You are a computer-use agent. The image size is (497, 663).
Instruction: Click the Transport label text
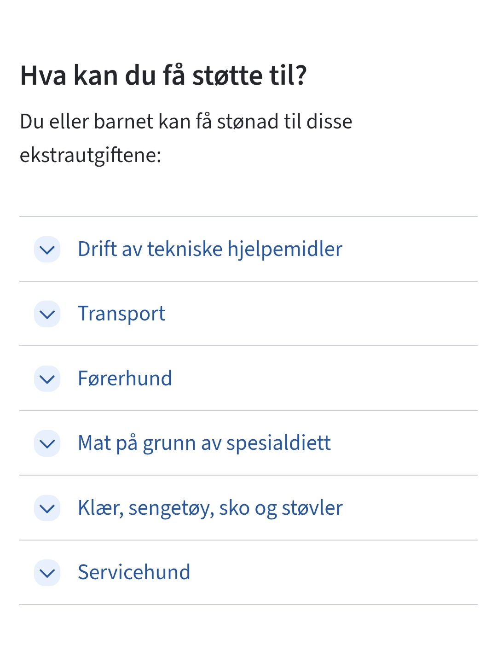(x=121, y=314)
